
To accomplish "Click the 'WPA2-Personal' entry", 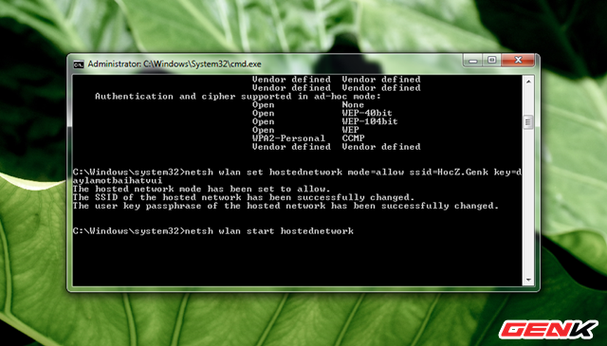I will pyautogui.click(x=288, y=138).
